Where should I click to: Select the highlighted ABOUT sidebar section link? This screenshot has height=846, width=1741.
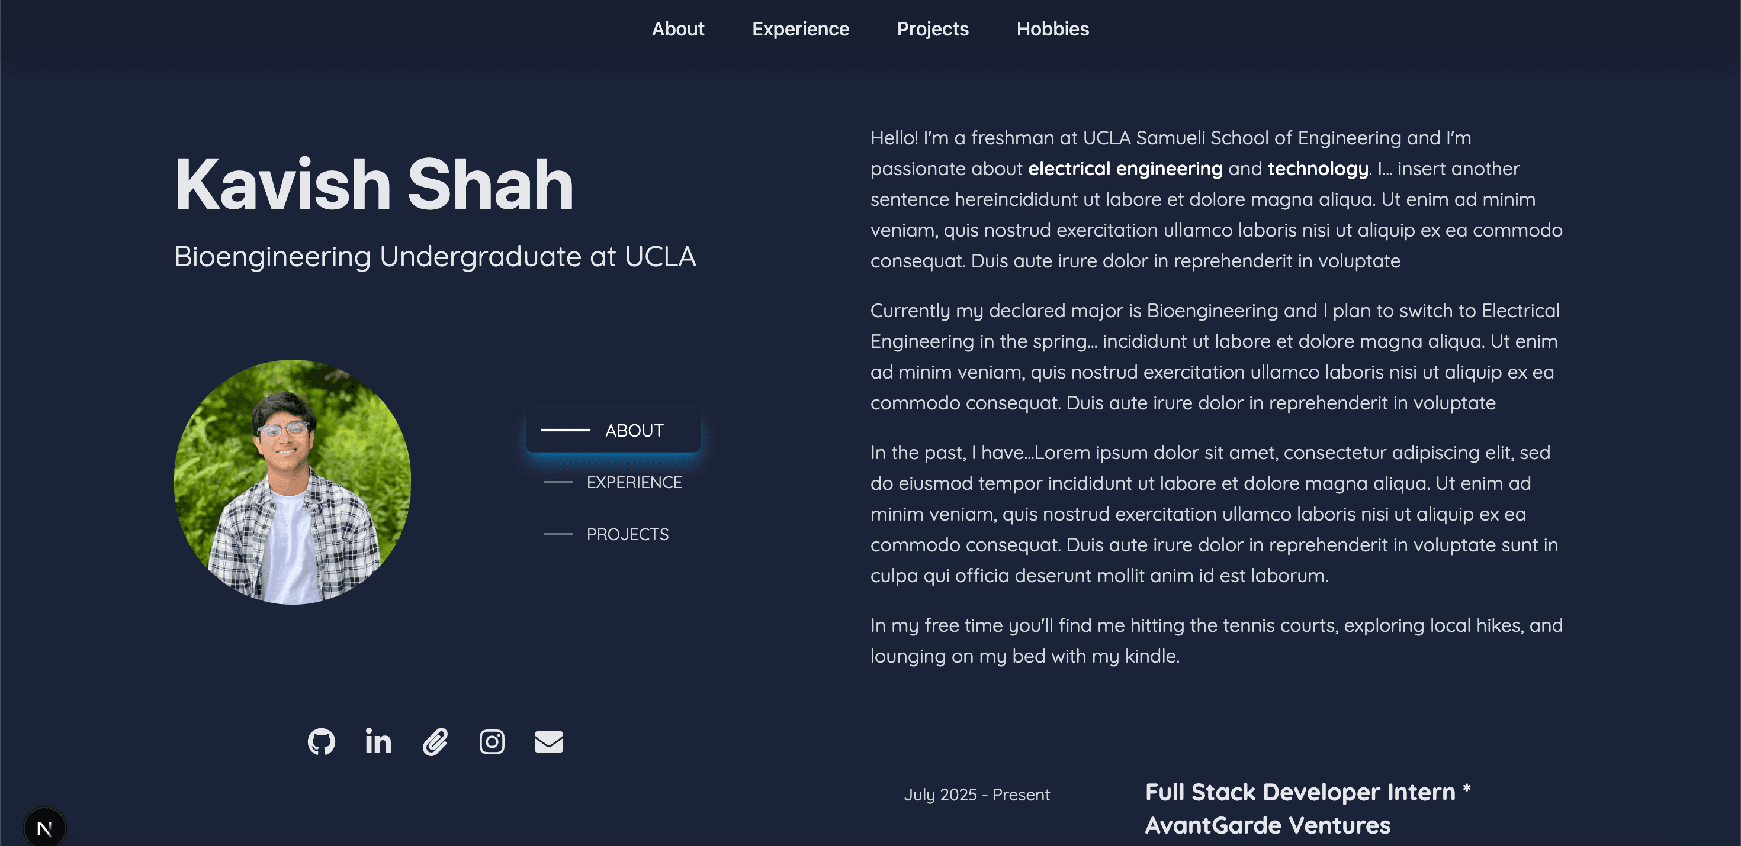click(613, 430)
